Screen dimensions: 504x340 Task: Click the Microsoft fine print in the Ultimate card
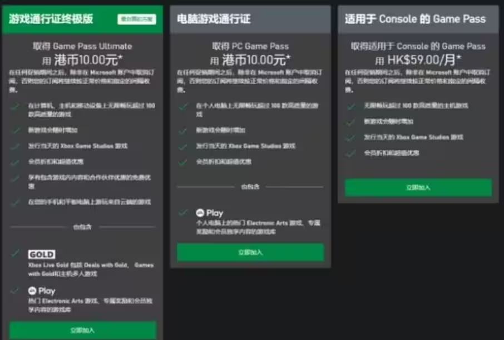82,81
